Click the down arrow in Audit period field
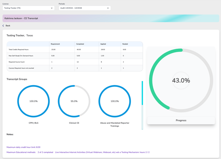The height and width of the screenshot is (159, 221). (108, 8)
